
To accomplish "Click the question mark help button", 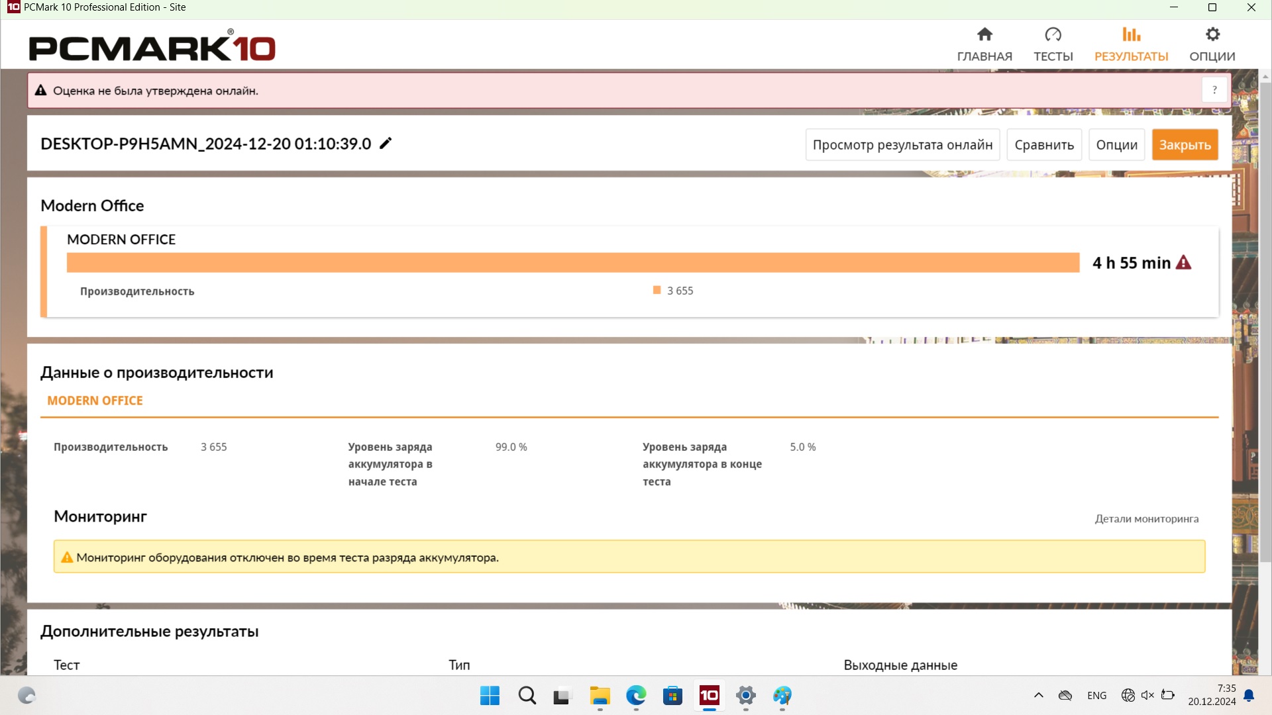I will (1214, 90).
